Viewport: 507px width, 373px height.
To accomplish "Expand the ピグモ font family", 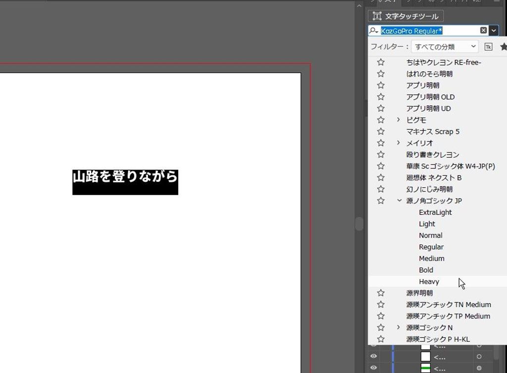I will pos(399,120).
